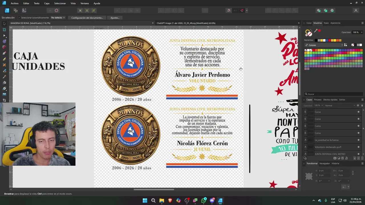Click the transform anchor point selector
This screenshot has height=205, width=365.
(309, 176)
